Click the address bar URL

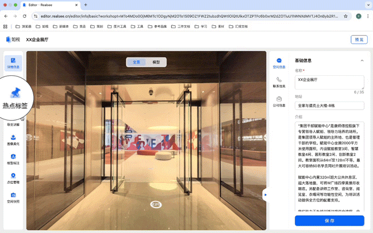click(189, 16)
